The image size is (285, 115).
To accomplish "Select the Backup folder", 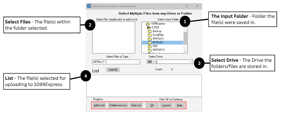I will tap(157, 31).
